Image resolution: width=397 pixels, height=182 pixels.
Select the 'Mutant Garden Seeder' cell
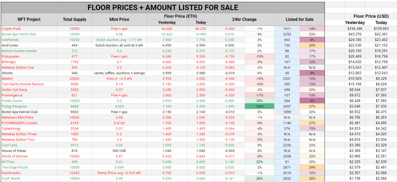29,51
